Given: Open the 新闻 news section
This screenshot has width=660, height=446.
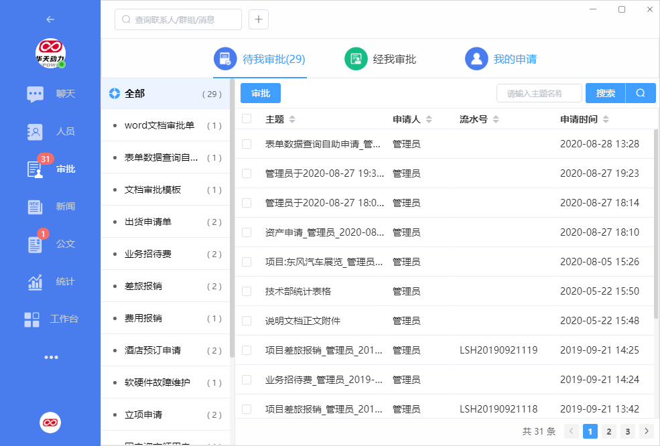Looking at the screenshot, I should coord(50,206).
